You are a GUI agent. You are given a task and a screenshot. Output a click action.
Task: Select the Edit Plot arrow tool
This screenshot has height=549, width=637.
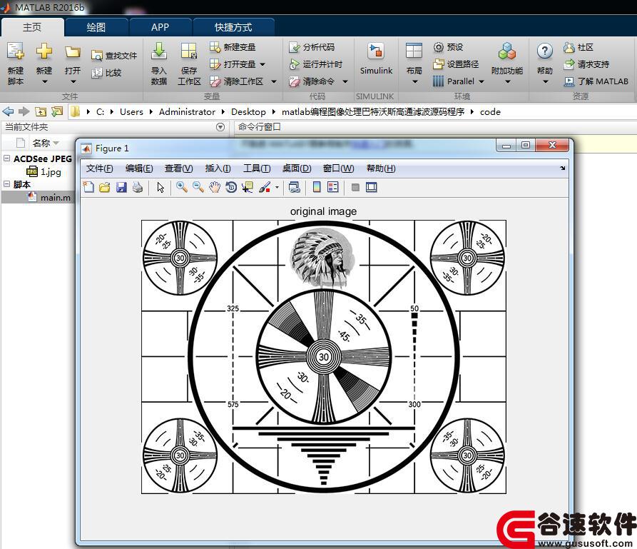pyautogui.click(x=161, y=187)
